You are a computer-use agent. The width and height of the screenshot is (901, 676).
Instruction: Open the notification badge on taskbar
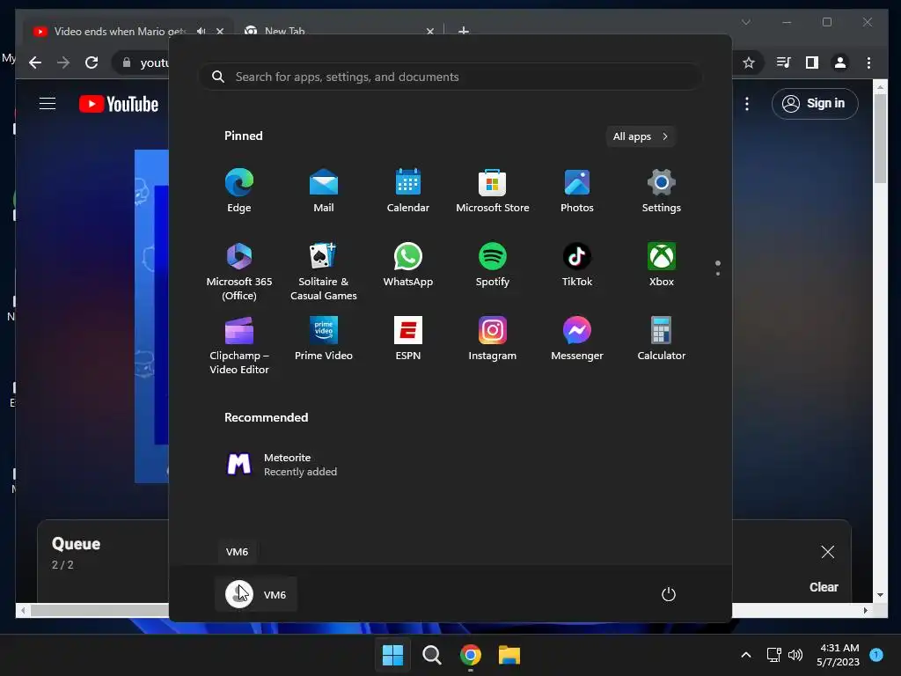[876, 654]
